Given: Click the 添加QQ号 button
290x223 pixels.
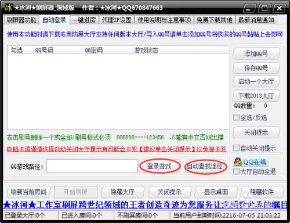Looking at the screenshot, I should [256, 53].
